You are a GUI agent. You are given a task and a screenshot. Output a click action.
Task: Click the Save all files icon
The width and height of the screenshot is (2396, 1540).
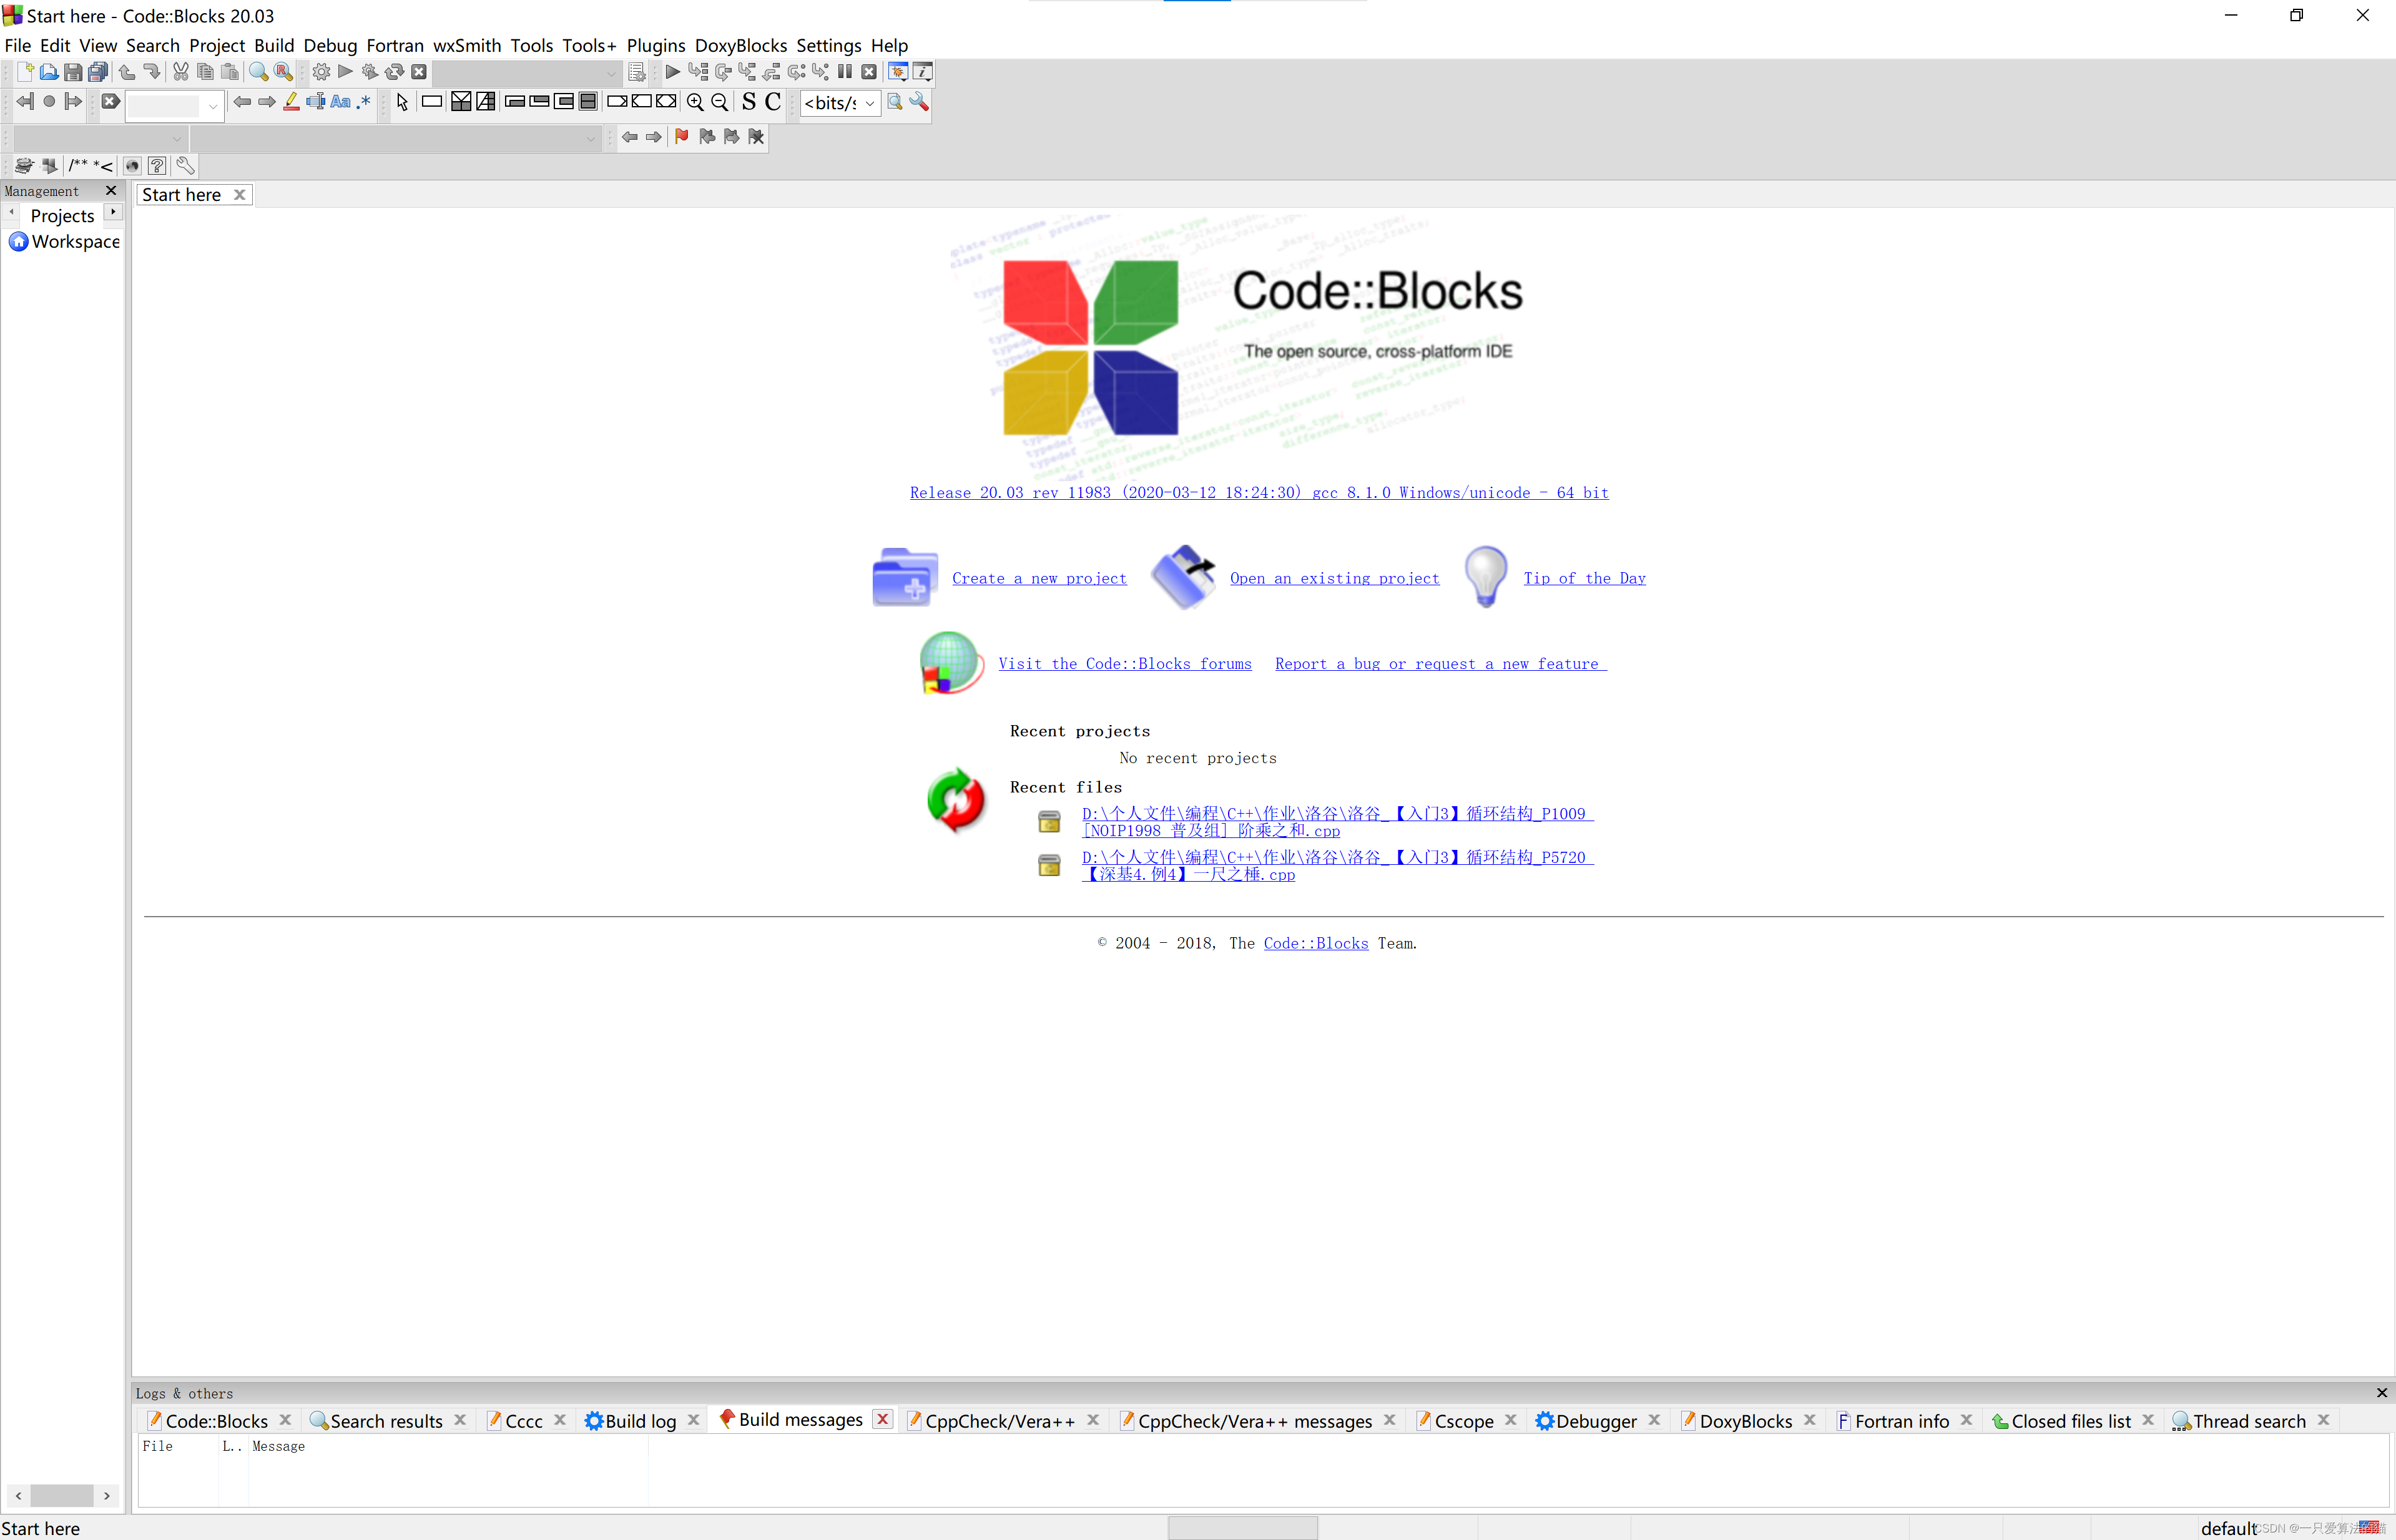coord(97,72)
